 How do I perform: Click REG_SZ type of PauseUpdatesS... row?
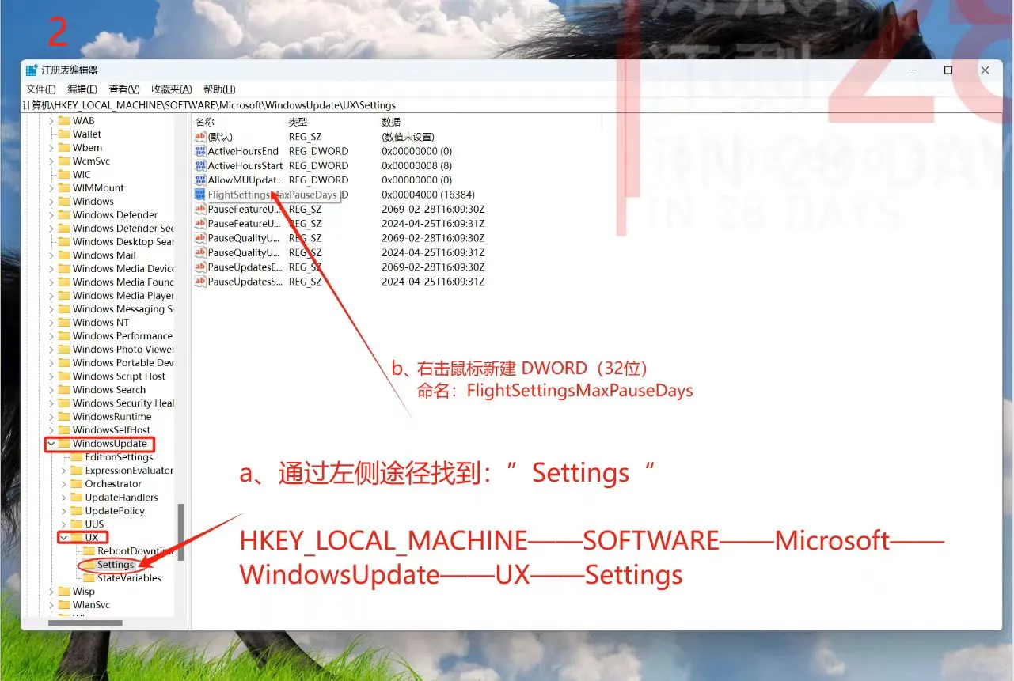(x=305, y=281)
